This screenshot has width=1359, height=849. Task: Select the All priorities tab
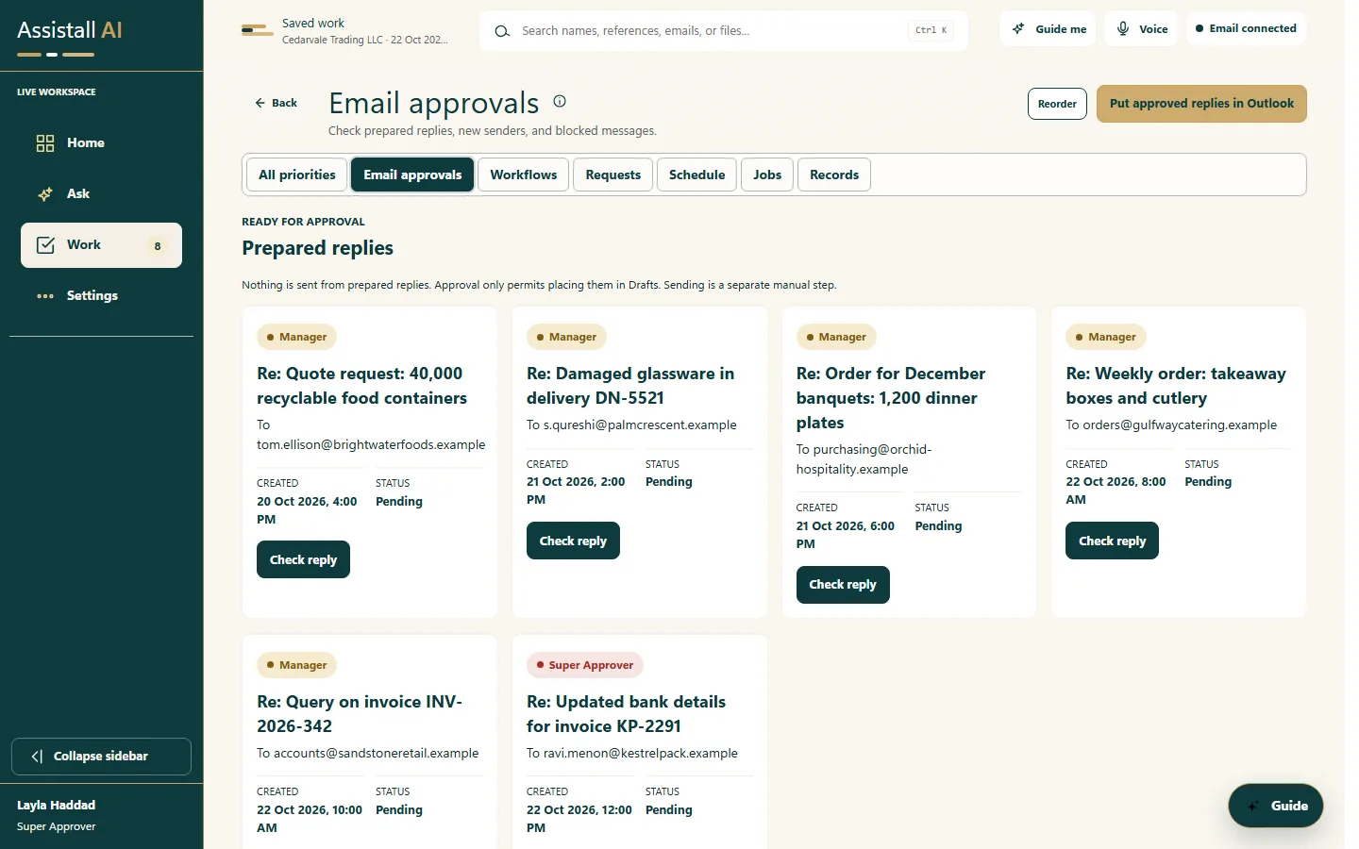[296, 175]
